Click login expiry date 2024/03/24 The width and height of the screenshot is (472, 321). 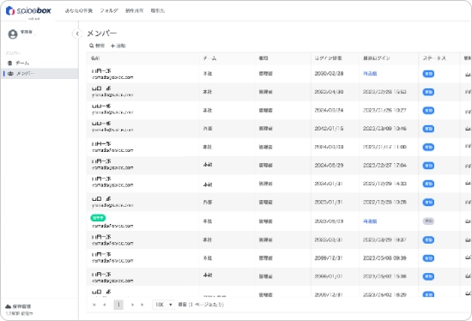pyautogui.click(x=329, y=110)
